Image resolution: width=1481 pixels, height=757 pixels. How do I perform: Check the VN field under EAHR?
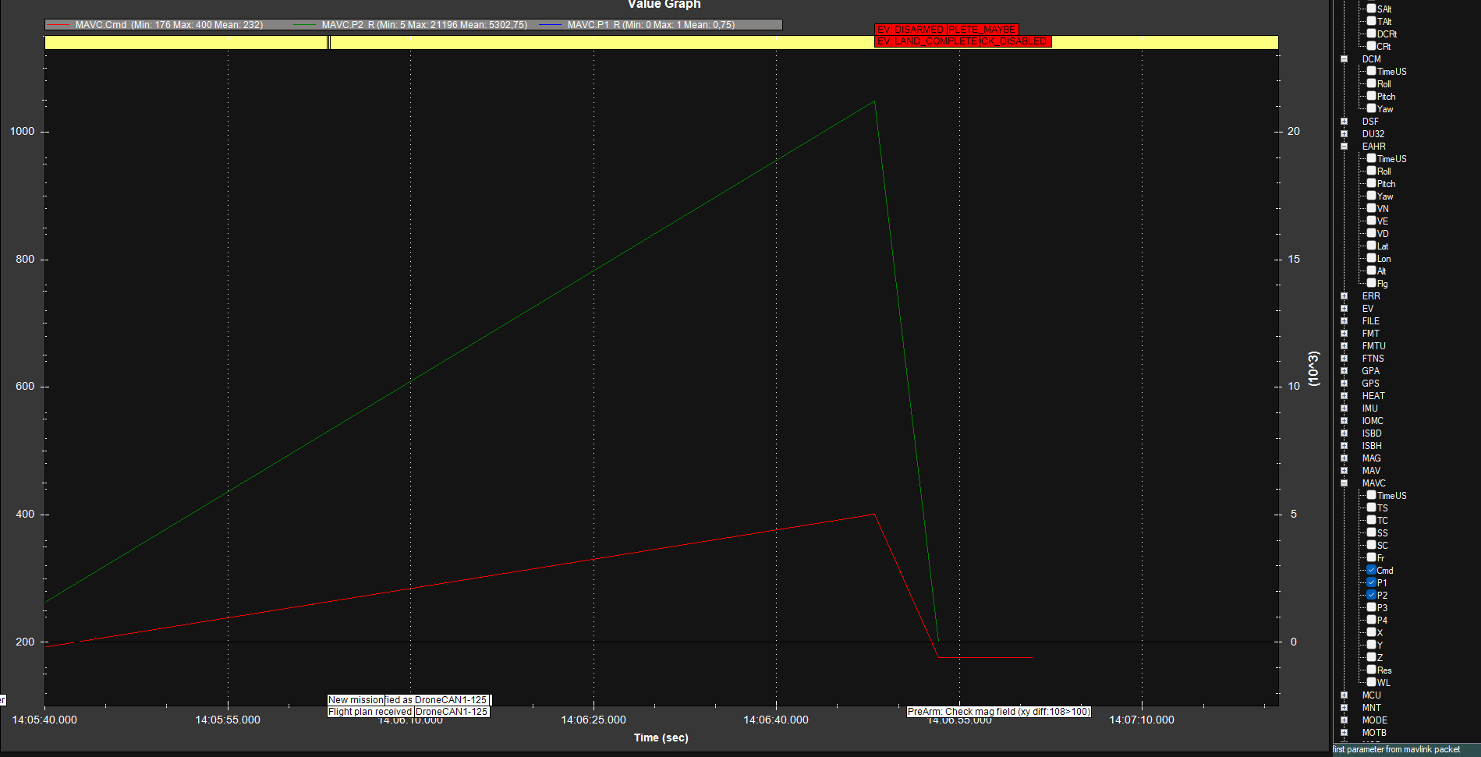coord(1371,209)
